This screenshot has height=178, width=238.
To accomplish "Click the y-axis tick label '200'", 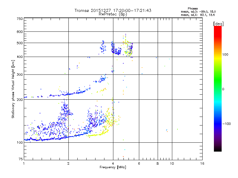I will click(x=20, y=100).
